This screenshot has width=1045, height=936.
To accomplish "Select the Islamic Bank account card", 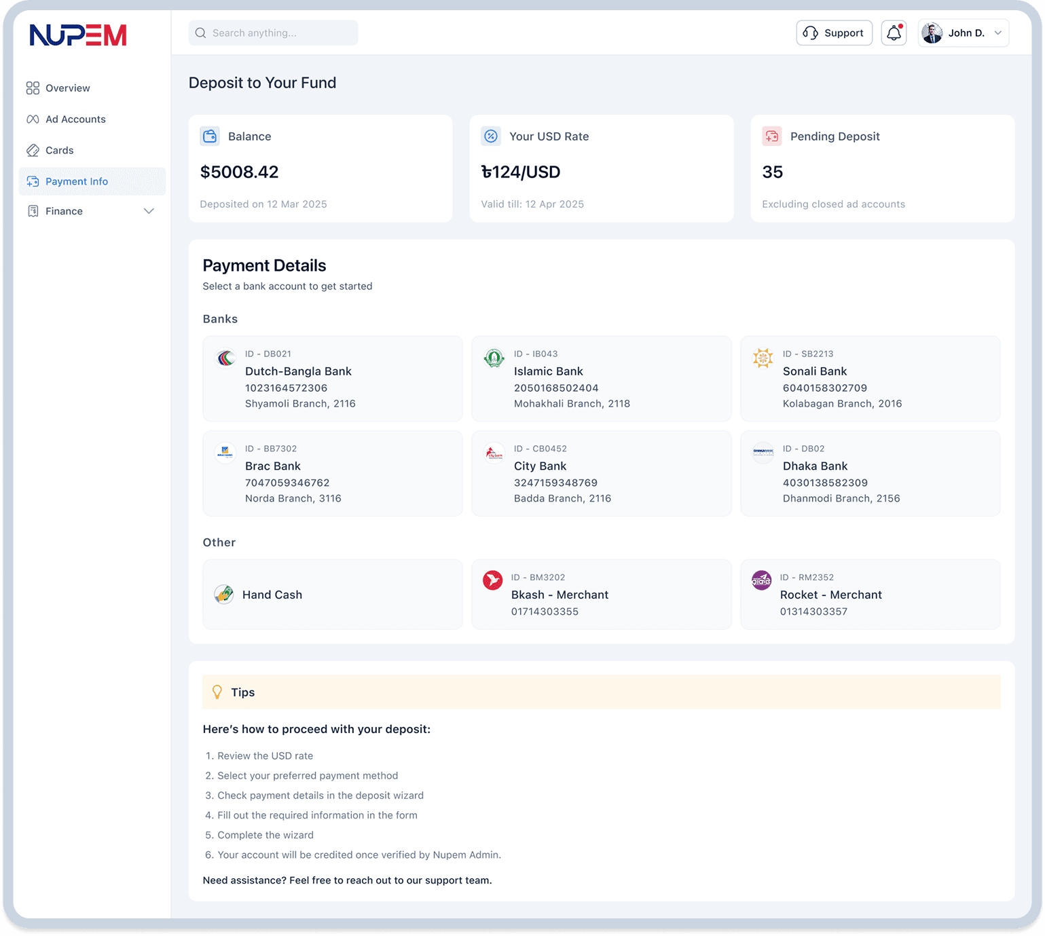I will click(601, 379).
